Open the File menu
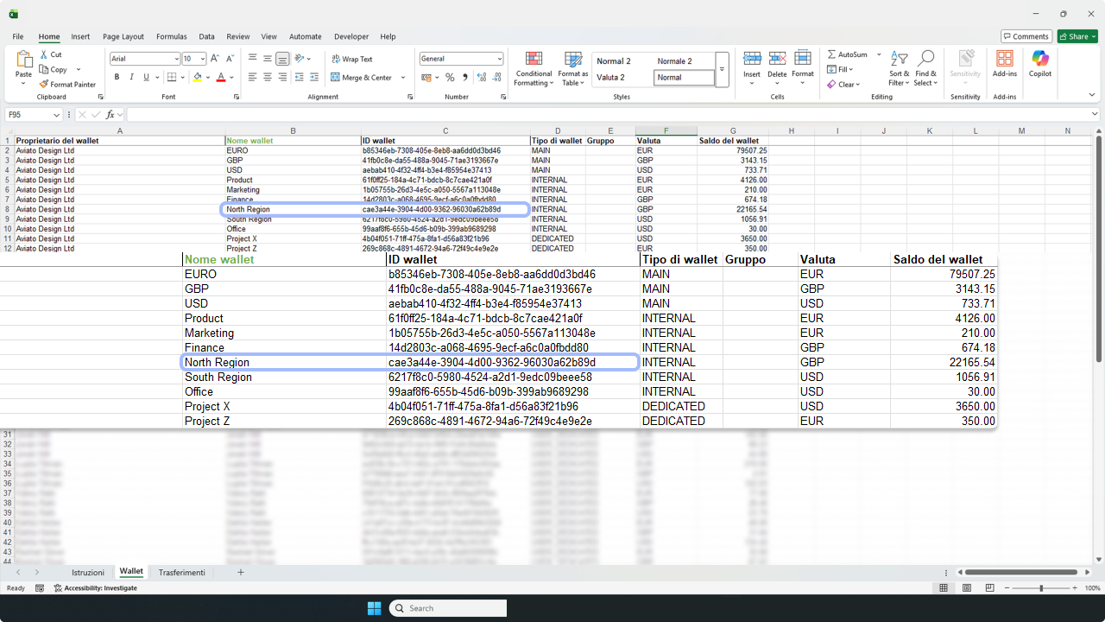 tap(18, 36)
